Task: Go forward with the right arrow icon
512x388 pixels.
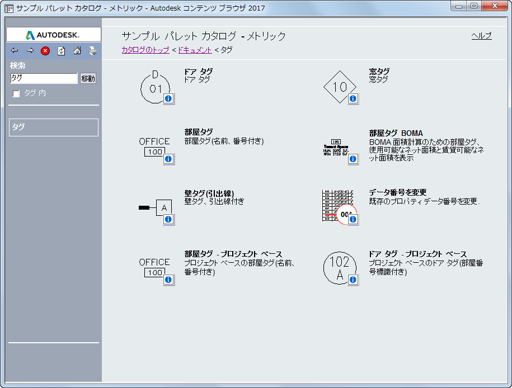Action: point(30,50)
